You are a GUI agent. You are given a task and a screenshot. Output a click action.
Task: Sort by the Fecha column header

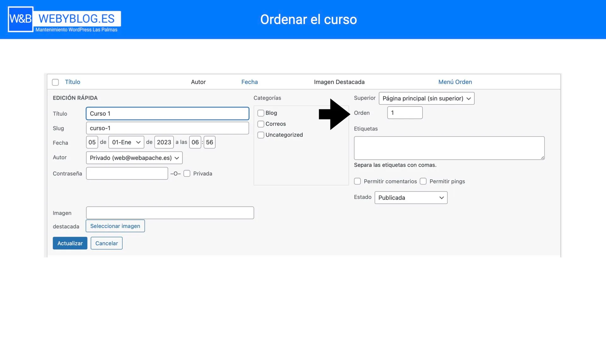click(249, 82)
